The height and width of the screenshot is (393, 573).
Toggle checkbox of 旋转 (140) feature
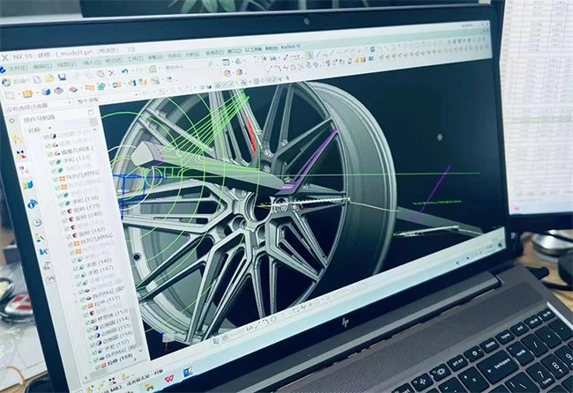pos(64,220)
